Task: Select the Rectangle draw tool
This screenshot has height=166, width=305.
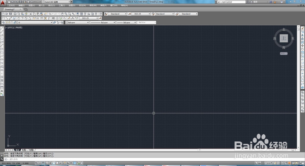Action: pyautogui.click(x=2, y=42)
